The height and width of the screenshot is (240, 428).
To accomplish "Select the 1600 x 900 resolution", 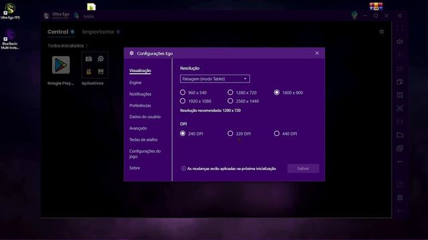I will 288,93.
